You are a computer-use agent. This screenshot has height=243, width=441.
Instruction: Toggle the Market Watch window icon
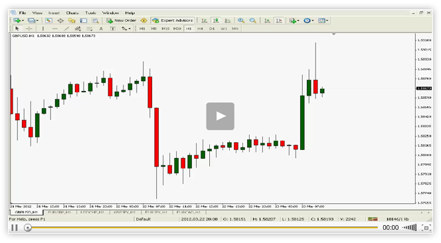click(48, 21)
